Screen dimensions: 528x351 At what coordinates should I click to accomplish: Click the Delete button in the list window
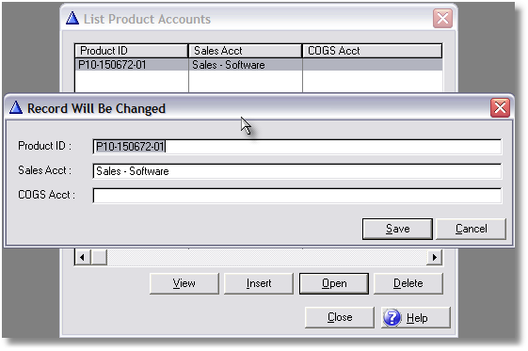click(408, 283)
